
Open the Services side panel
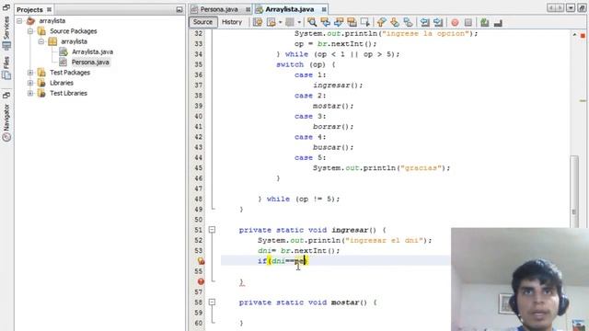point(6,32)
